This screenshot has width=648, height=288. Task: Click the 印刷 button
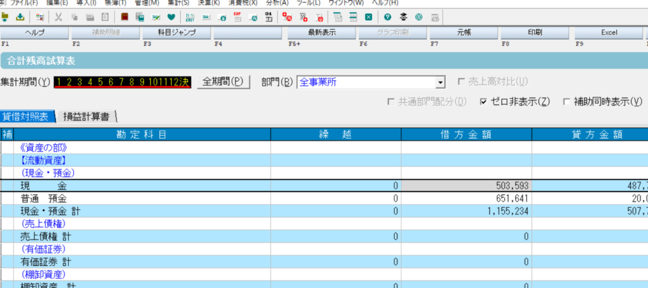point(535,33)
